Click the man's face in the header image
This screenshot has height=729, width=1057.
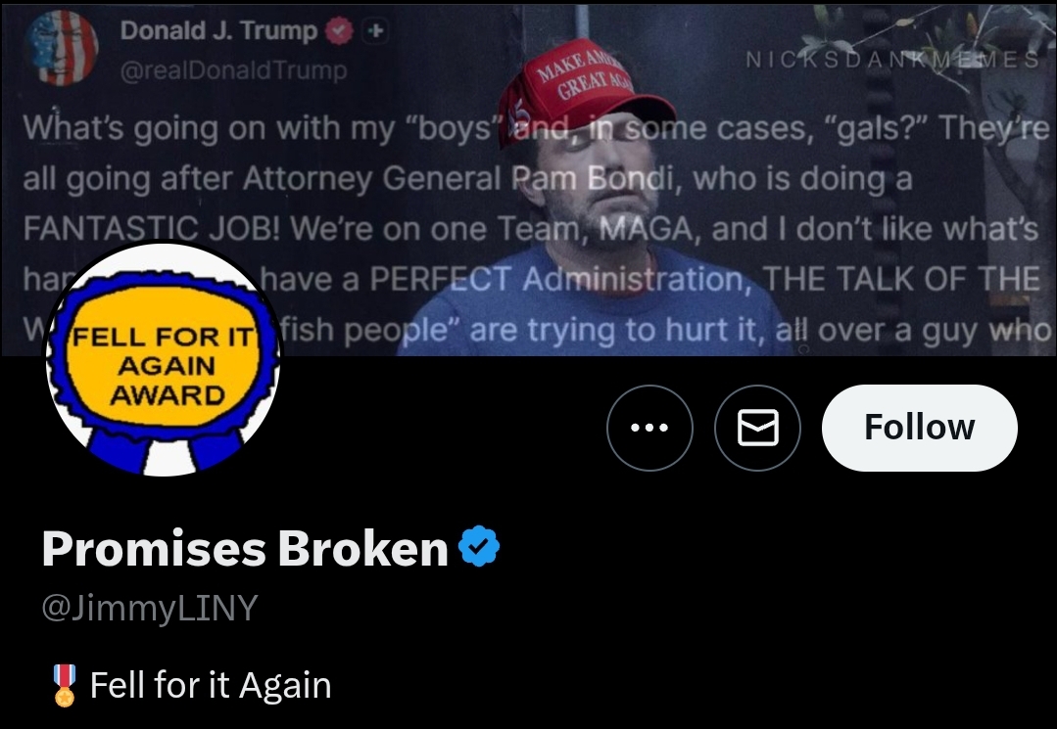click(600, 183)
